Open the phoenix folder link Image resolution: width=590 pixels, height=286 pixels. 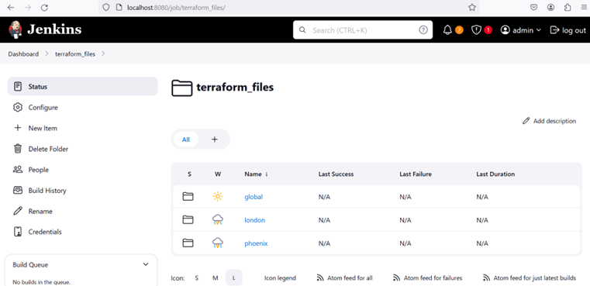point(256,243)
